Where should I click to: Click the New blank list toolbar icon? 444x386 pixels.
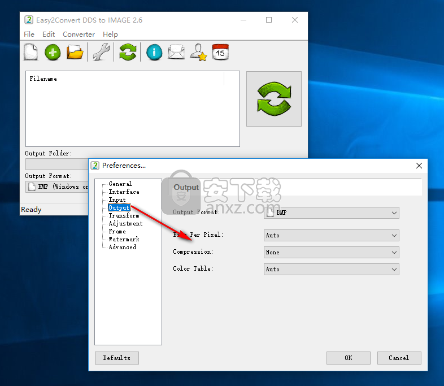pos(31,52)
